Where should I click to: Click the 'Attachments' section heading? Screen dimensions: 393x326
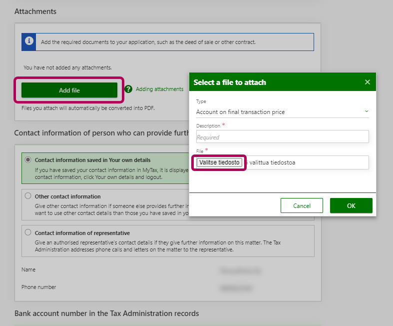tap(35, 11)
